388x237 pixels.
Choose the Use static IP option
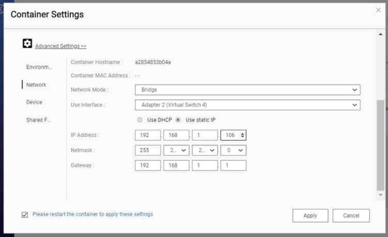pyautogui.click(x=178, y=120)
